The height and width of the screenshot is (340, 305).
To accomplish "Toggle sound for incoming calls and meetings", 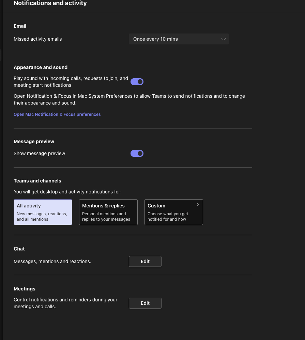I will (x=137, y=82).
